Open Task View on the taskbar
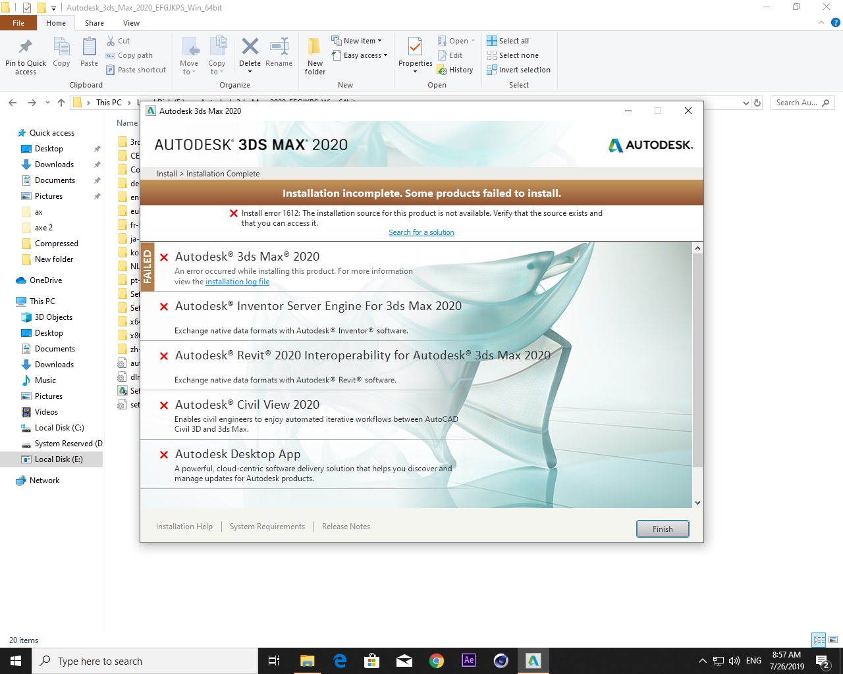 (x=274, y=661)
